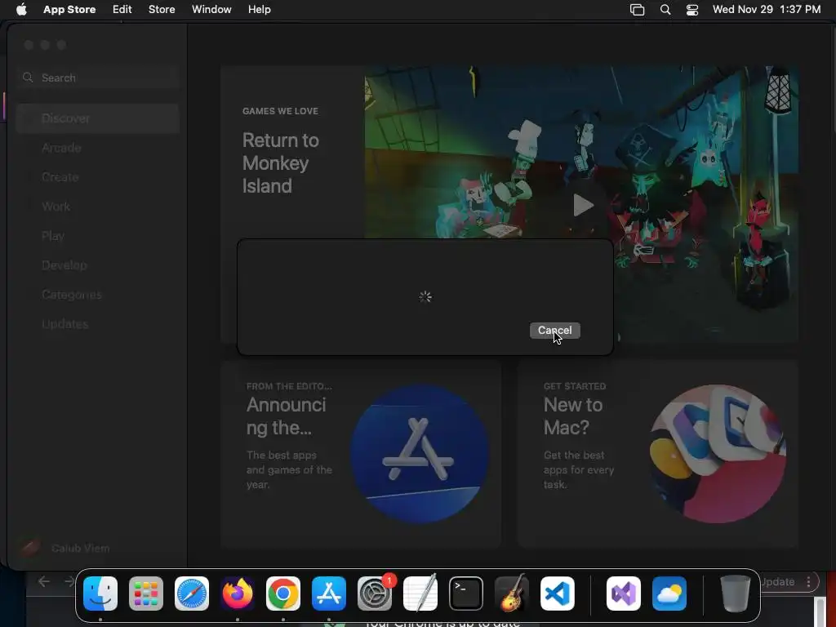
Task: Open Terminal from the Dock
Action: tap(466, 594)
